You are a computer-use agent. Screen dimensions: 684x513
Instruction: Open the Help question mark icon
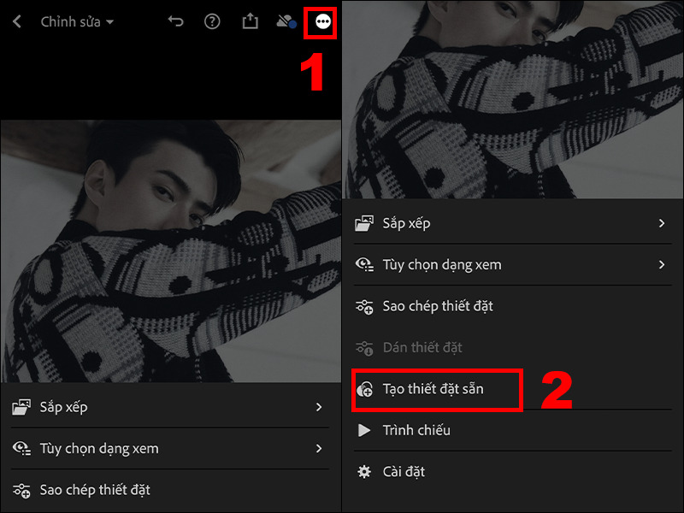coord(212,21)
